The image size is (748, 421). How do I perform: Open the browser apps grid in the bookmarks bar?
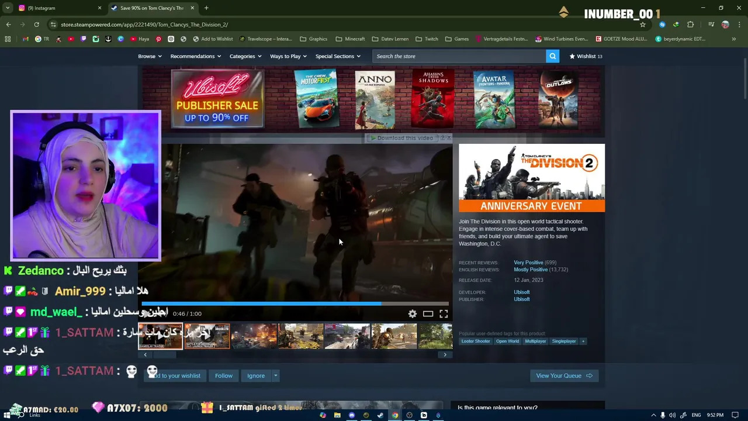[x=8, y=39]
